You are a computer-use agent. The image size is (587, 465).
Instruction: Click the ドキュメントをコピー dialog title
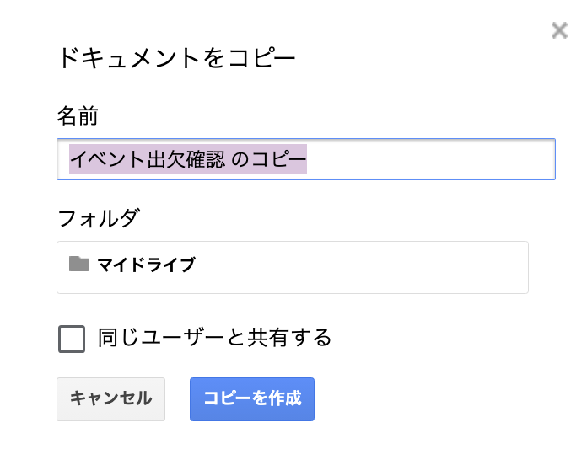point(176,59)
